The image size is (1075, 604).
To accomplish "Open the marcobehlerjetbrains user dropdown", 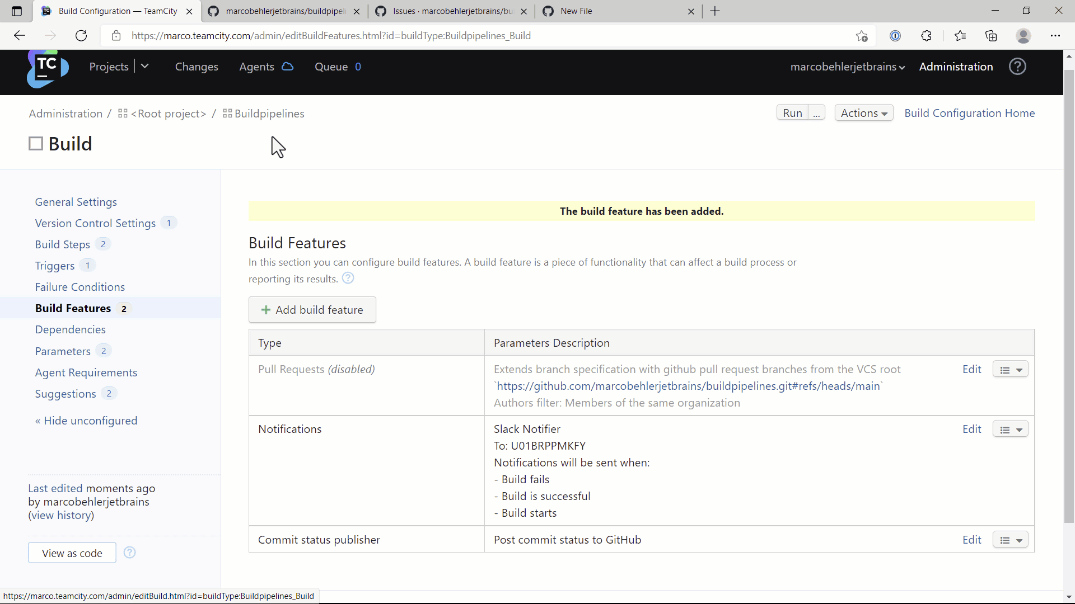I will click(847, 67).
